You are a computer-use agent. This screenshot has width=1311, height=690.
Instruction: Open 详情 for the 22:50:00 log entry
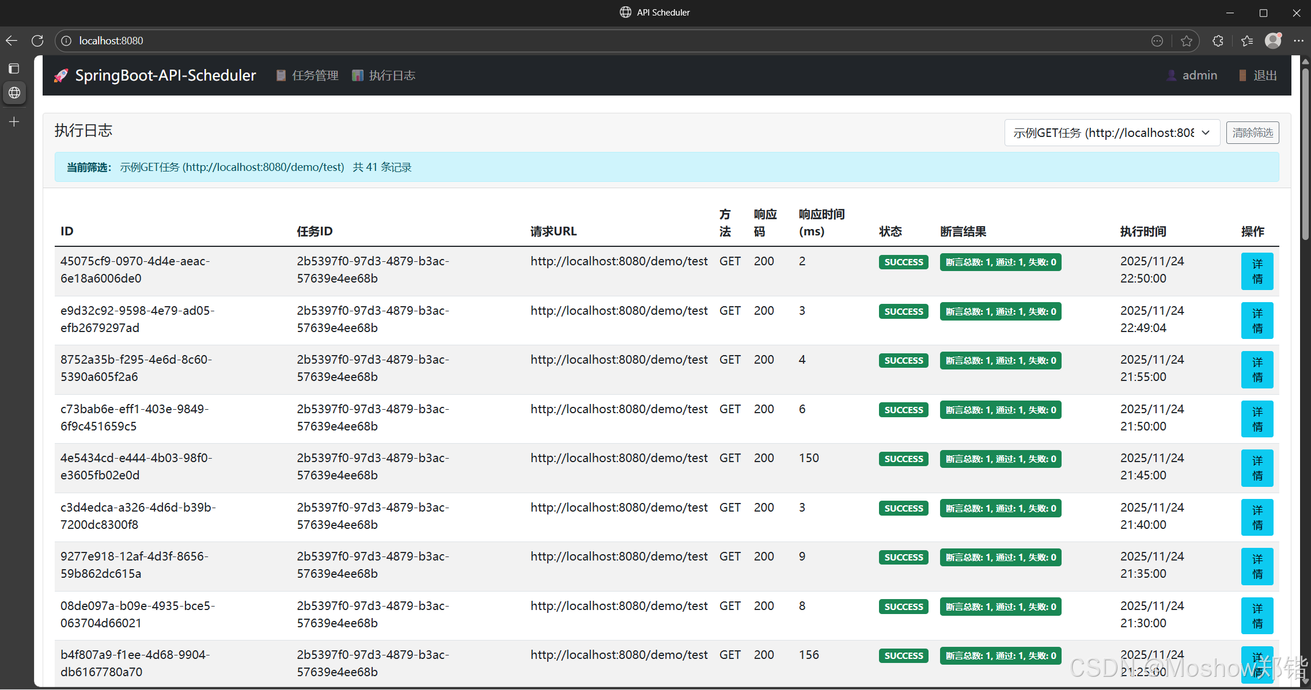coord(1257,271)
